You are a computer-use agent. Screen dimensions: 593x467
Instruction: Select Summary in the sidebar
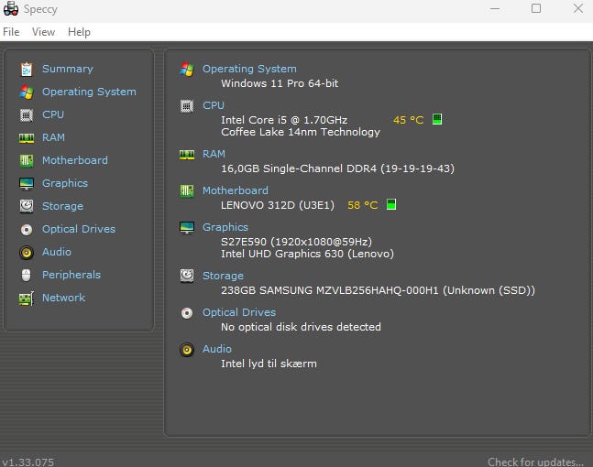[x=68, y=69]
